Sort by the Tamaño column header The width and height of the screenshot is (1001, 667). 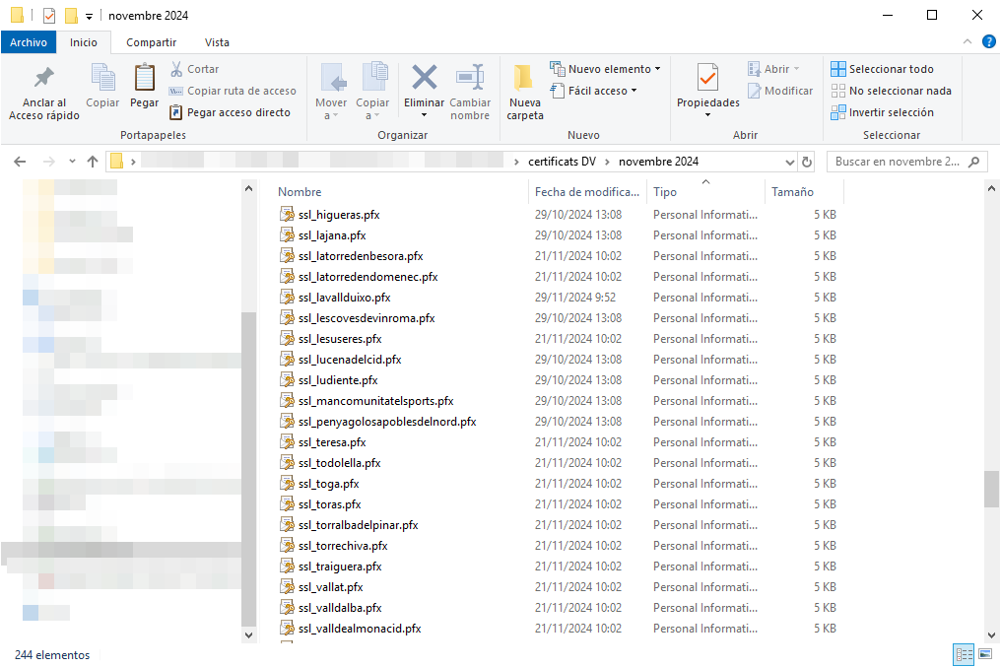(792, 192)
